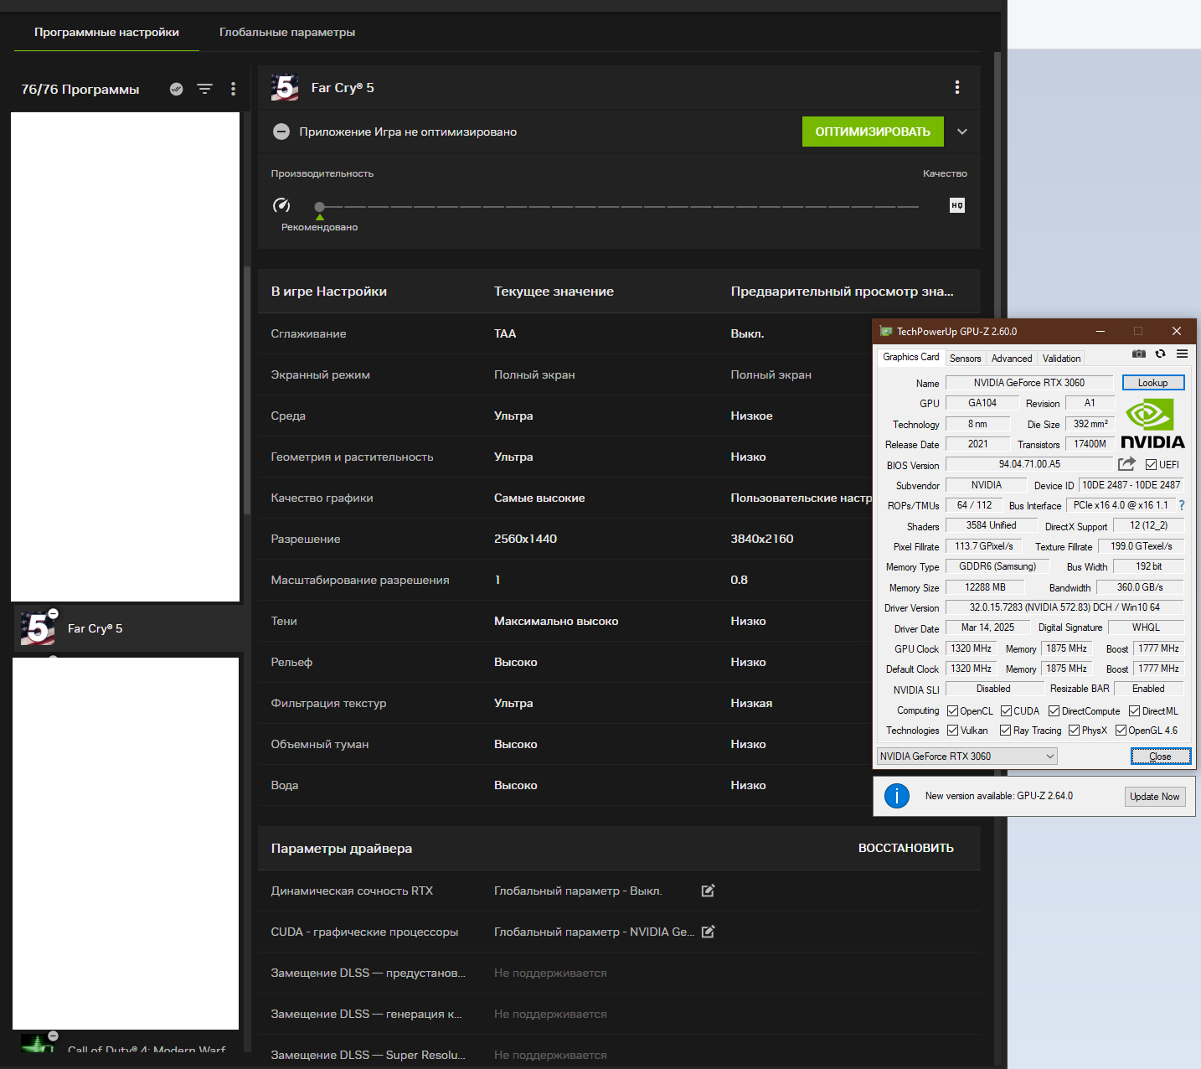Click the current resolution value 2560x1440
Screen dimensions: 1201x1069
pos(525,539)
